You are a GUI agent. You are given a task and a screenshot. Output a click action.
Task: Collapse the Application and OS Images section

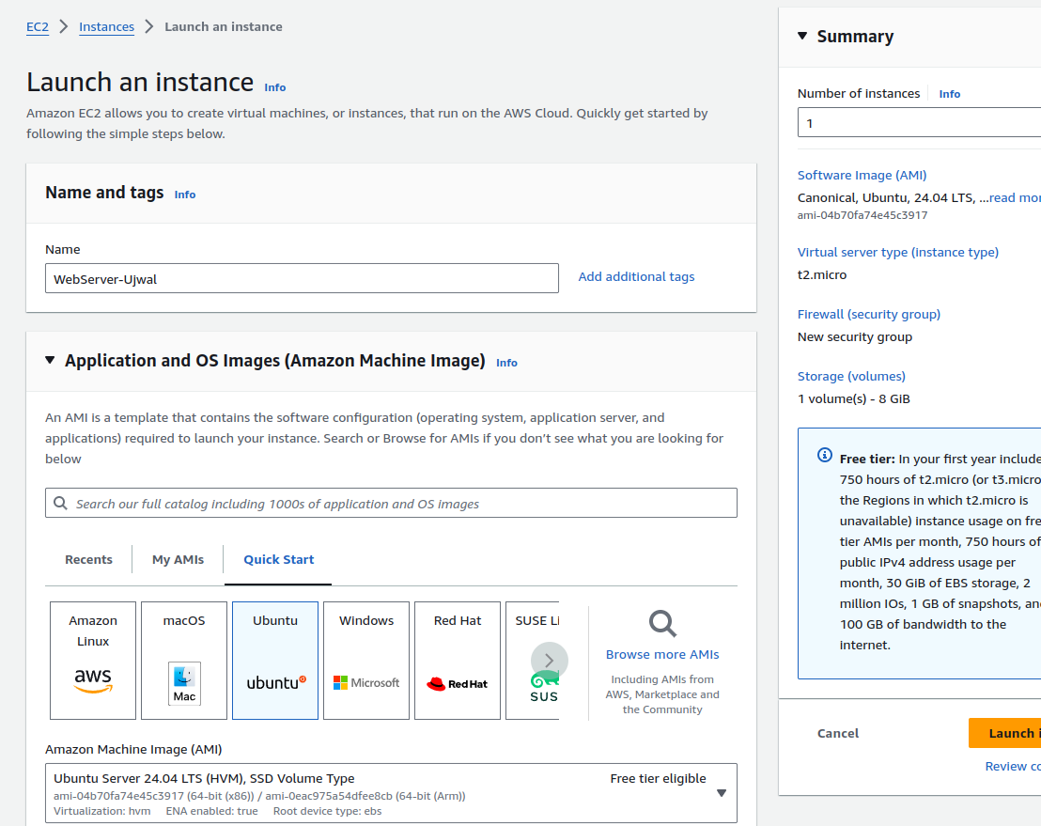point(50,360)
